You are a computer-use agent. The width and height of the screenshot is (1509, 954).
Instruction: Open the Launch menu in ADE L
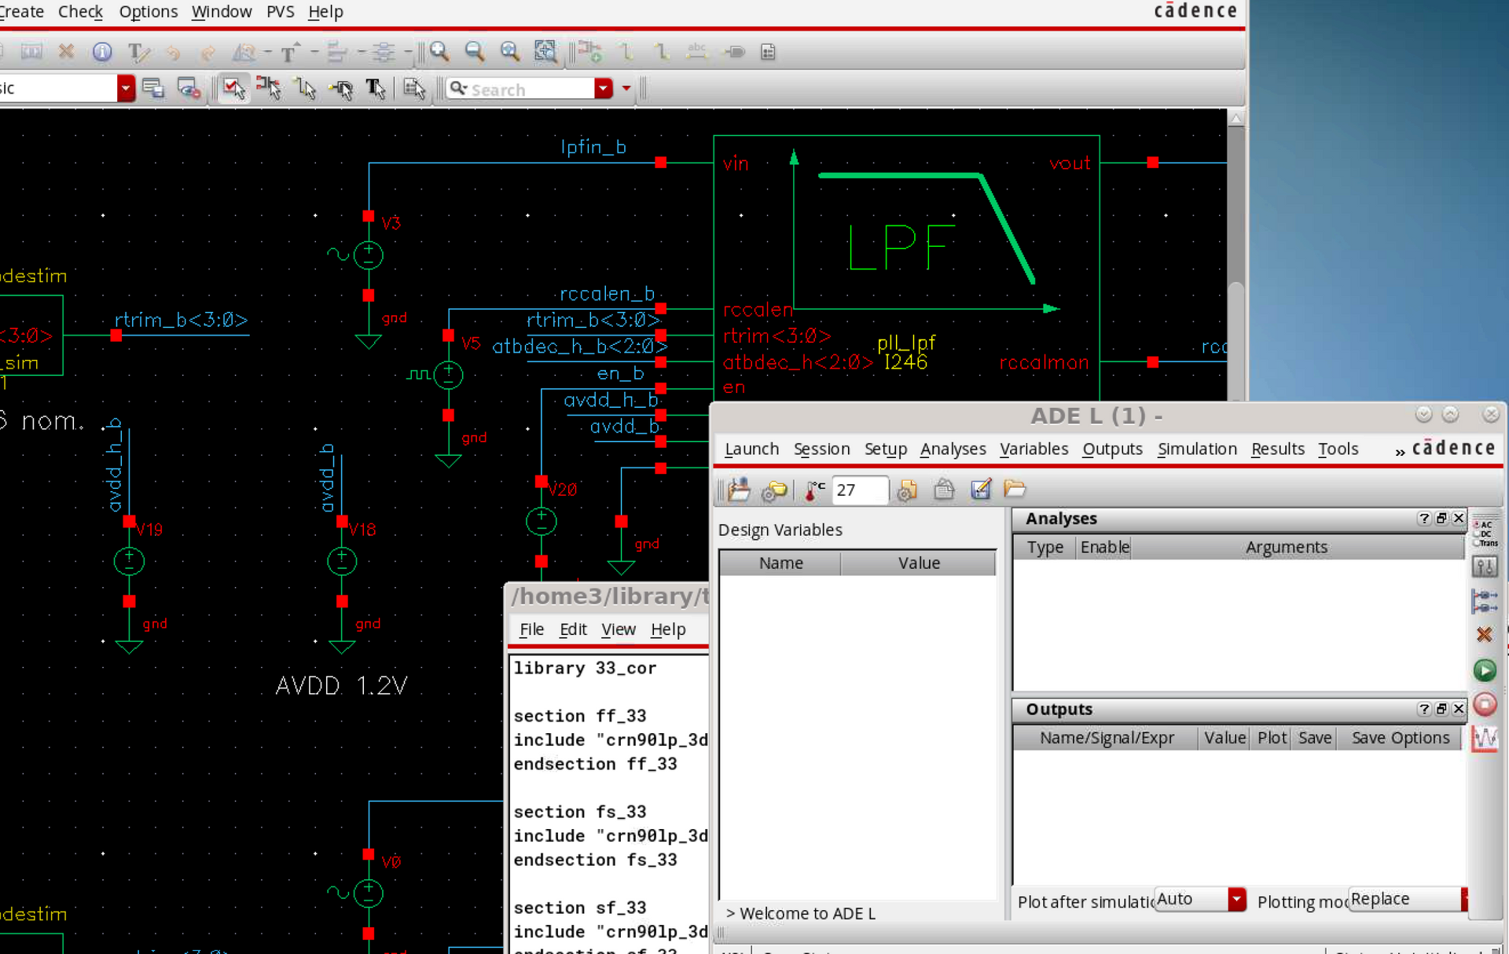coord(751,449)
